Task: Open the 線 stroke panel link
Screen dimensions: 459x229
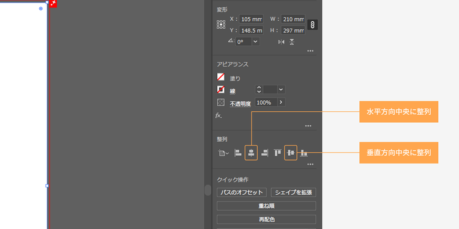Action: [x=233, y=91]
